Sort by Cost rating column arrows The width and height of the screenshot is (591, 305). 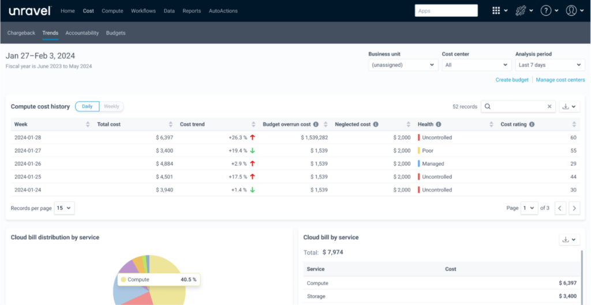click(574, 124)
